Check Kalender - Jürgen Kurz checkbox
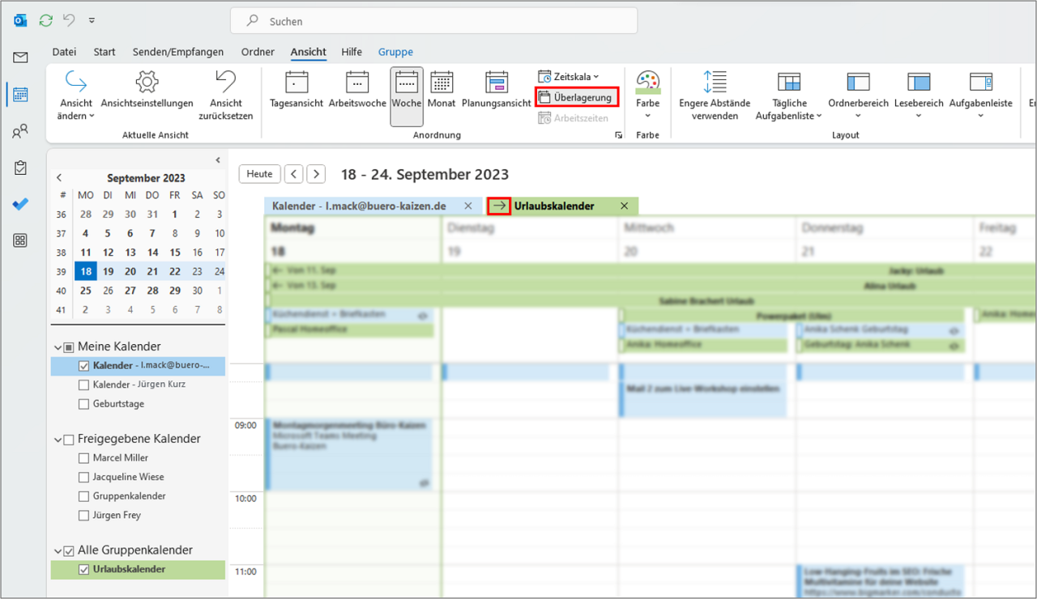This screenshot has width=1037, height=599. [84, 384]
